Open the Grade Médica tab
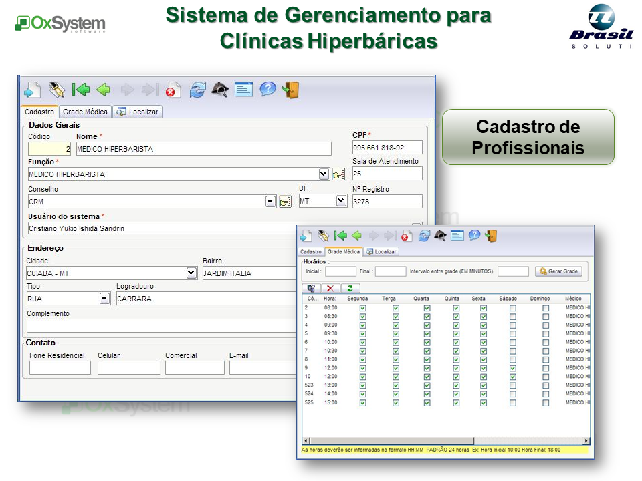642x481 pixels. click(x=86, y=112)
